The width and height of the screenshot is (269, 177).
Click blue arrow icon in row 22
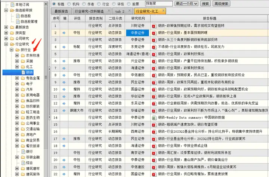click(64, 174)
